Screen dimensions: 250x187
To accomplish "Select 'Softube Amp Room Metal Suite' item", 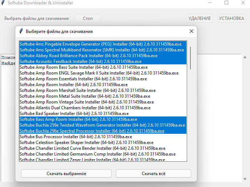I will [x=103, y=96].
